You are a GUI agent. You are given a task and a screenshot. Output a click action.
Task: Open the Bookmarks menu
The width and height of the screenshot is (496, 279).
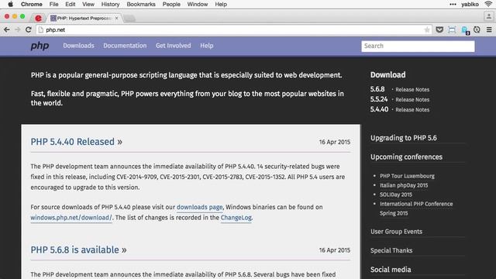coord(141,4)
